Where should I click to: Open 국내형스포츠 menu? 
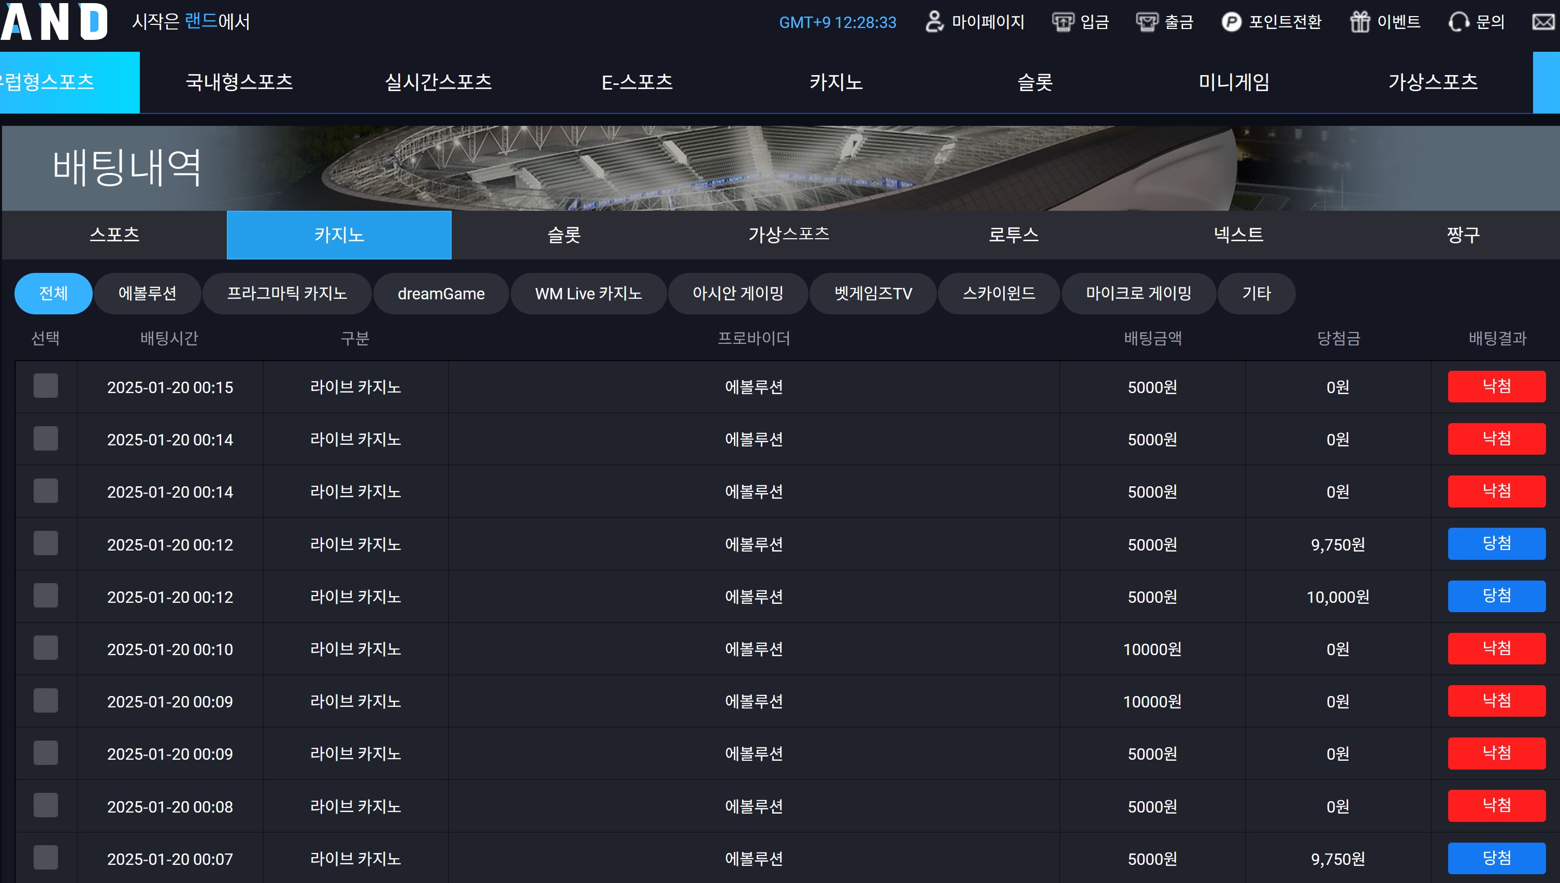(239, 82)
